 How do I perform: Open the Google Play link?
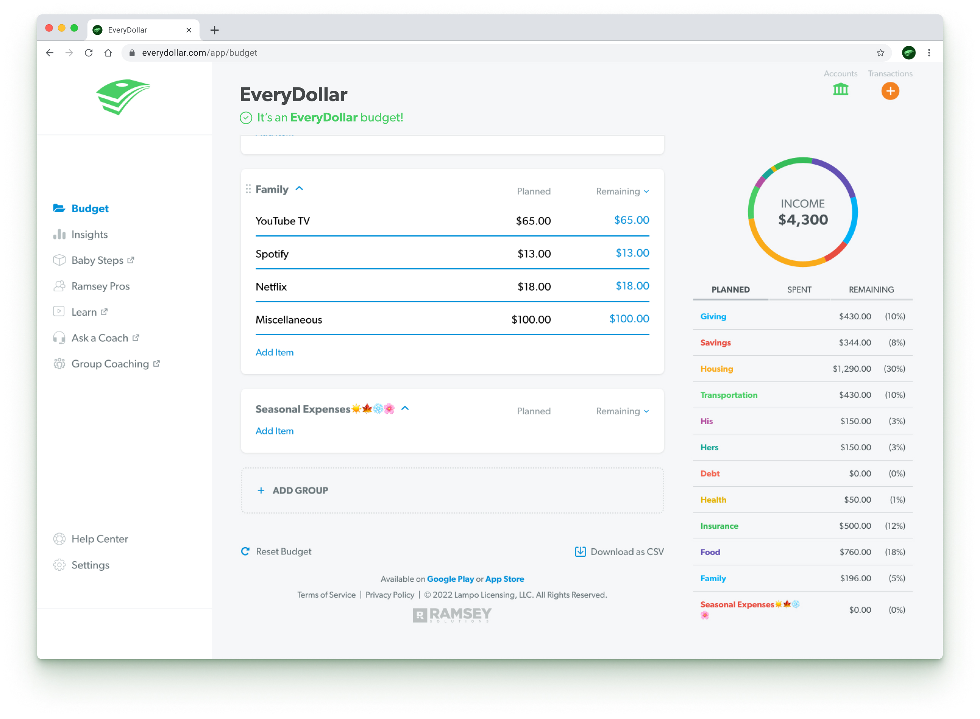click(450, 579)
